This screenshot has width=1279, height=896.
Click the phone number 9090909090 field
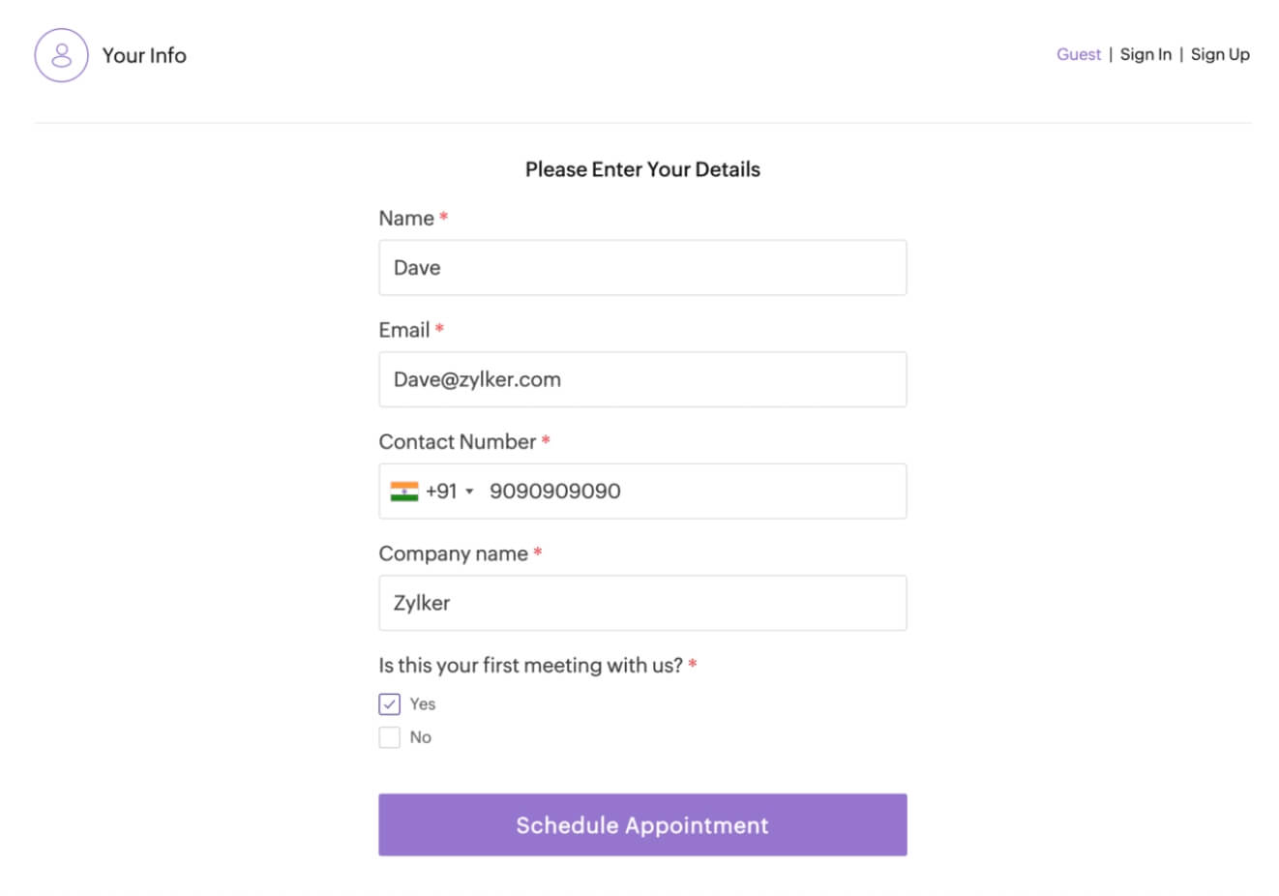click(x=677, y=492)
